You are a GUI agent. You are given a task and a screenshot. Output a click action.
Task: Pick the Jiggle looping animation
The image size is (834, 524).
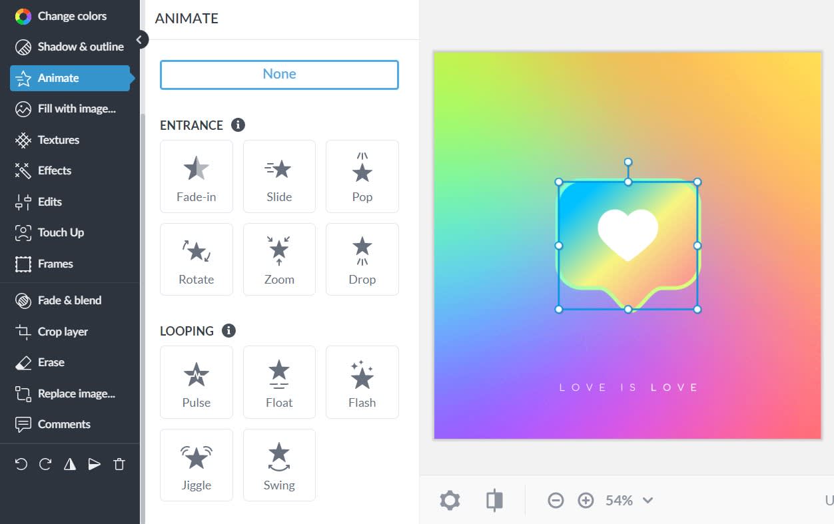(x=197, y=465)
